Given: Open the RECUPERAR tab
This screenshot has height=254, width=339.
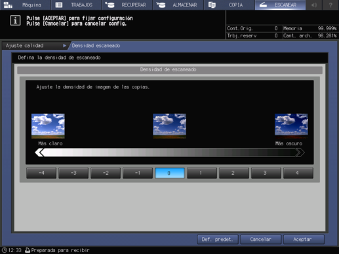Looking at the screenshot, I should pyautogui.click(x=127, y=5).
